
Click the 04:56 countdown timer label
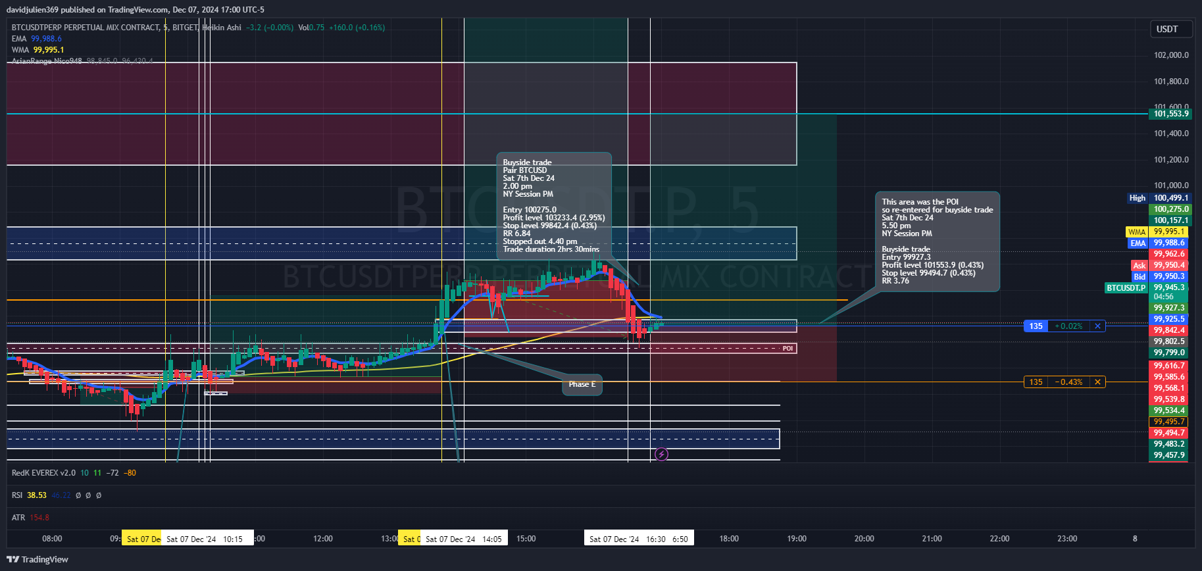1163,297
